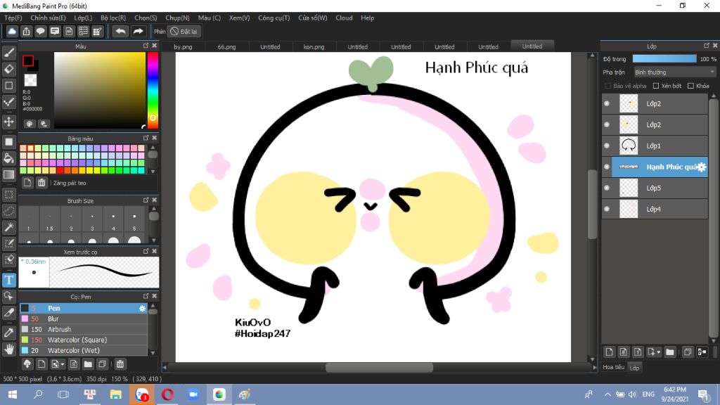Create a new layer in Lớp panel

pyautogui.click(x=609, y=352)
